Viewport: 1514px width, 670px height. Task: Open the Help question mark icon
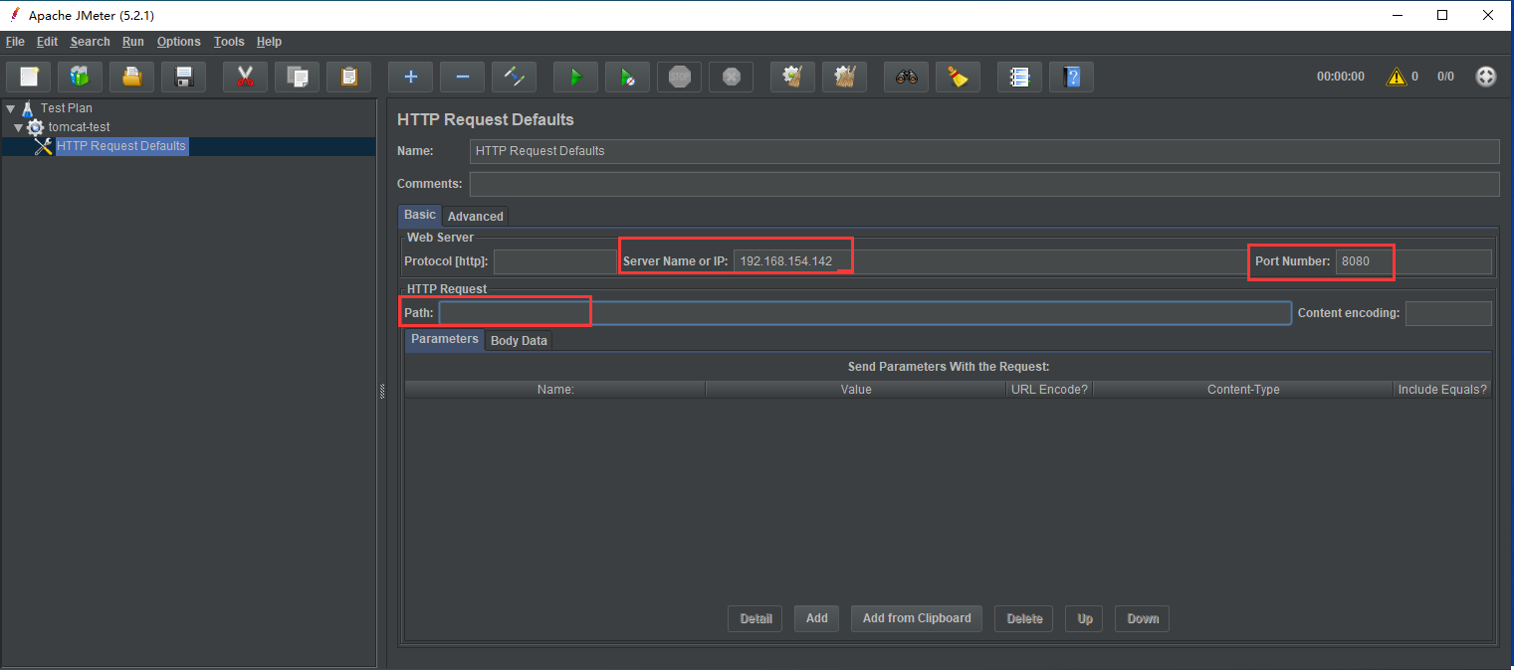pos(1071,77)
